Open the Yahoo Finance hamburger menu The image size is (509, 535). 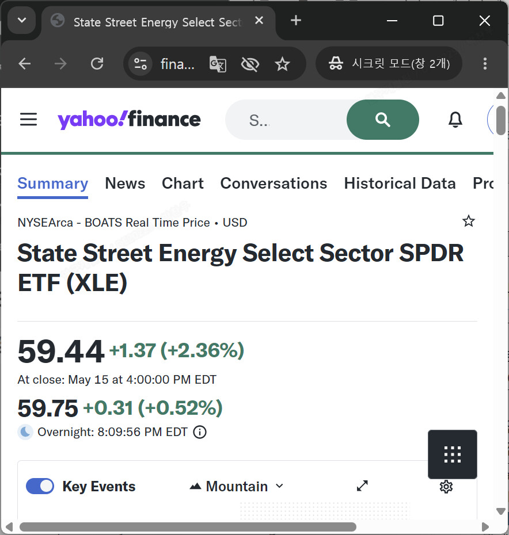[x=28, y=120]
